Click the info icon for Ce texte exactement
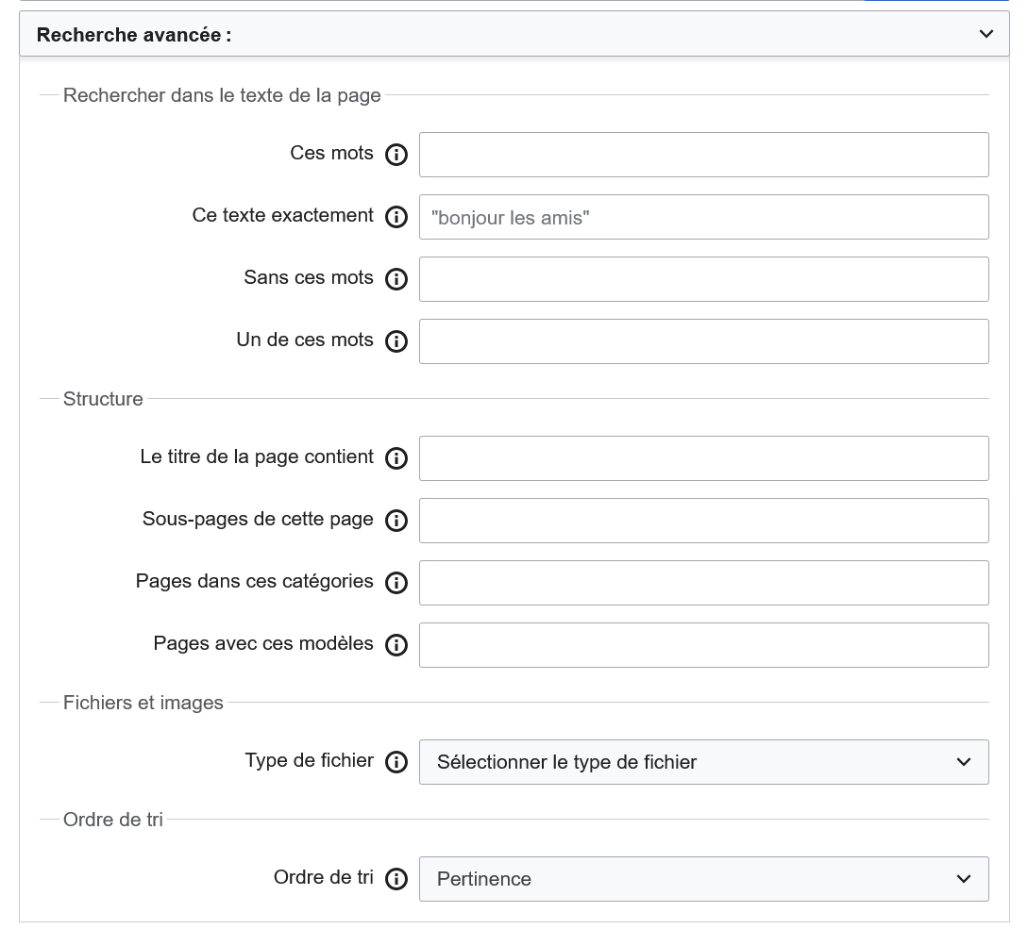 (x=396, y=217)
